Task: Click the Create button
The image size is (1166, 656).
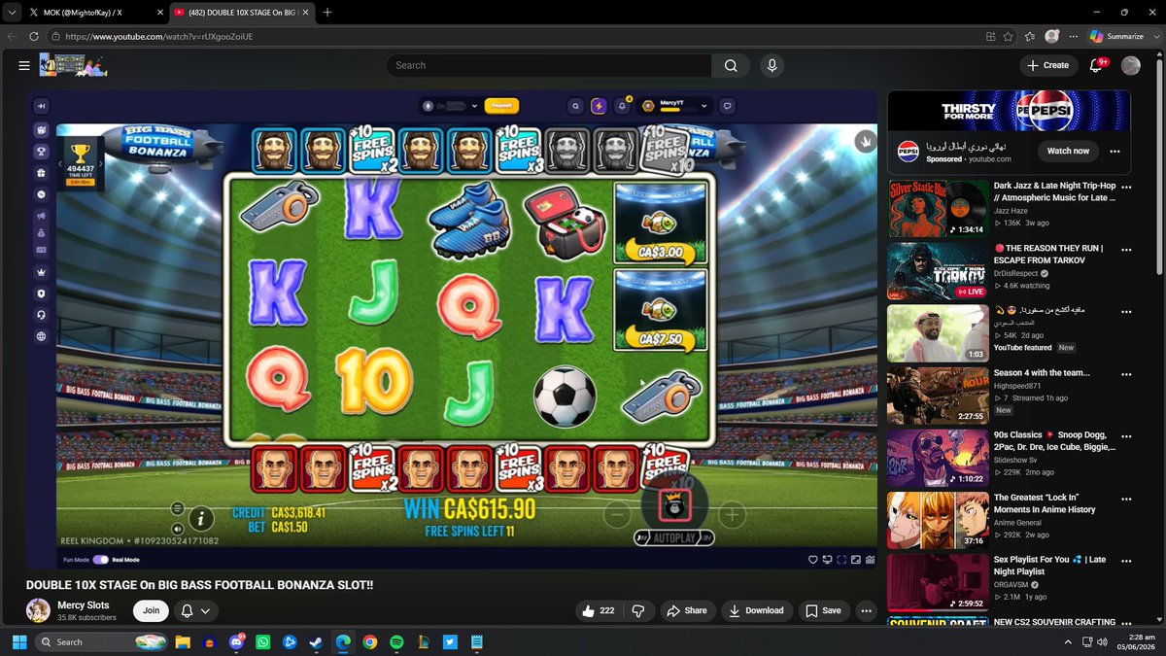Action: [x=1048, y=65]
